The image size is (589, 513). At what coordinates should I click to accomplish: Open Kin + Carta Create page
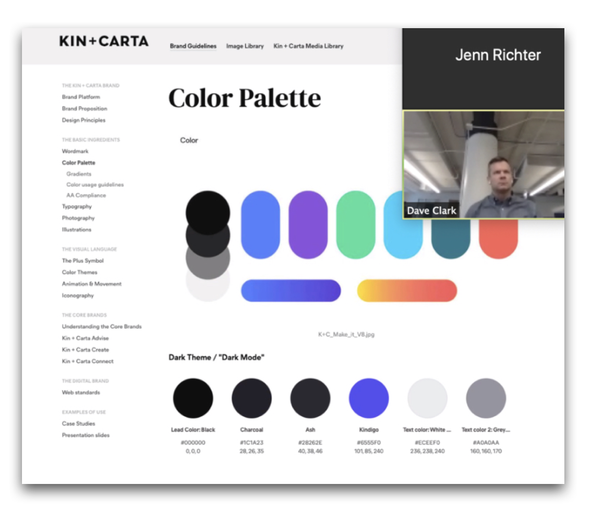point(85,350)
